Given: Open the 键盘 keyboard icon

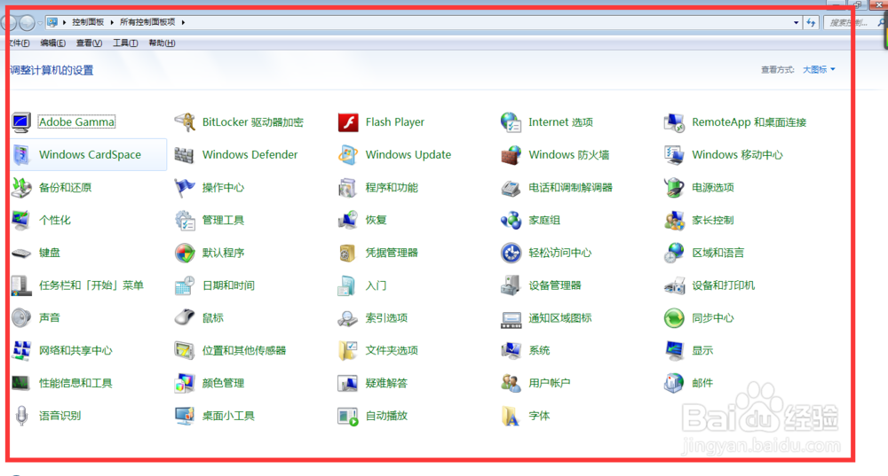Looking at the screenshot, I should coord(21,253).
